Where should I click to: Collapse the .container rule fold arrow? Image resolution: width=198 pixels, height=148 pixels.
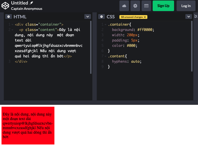tap(106, 25)
